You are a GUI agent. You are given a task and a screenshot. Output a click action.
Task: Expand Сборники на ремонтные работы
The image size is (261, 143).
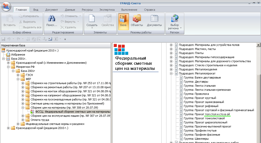click(x=23, y=87)
